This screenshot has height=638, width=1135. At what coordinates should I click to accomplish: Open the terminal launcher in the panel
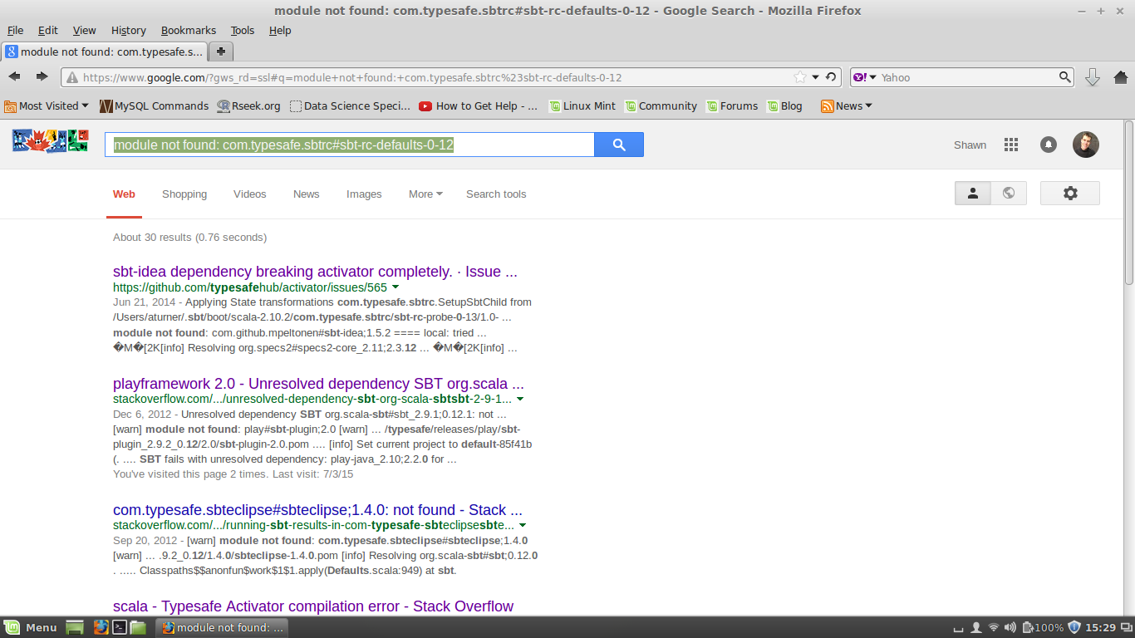120,627
